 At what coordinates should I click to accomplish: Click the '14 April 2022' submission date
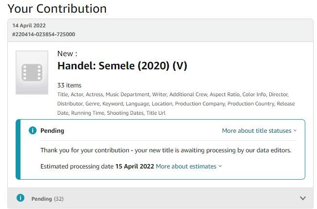click(x=29, y=25)
